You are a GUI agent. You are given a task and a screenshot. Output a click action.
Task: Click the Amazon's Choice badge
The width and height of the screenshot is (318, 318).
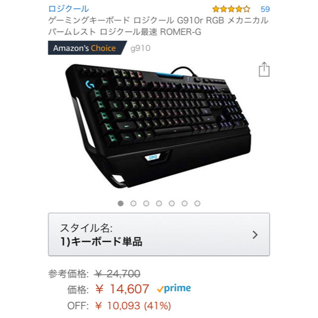(x=87, y=48)
